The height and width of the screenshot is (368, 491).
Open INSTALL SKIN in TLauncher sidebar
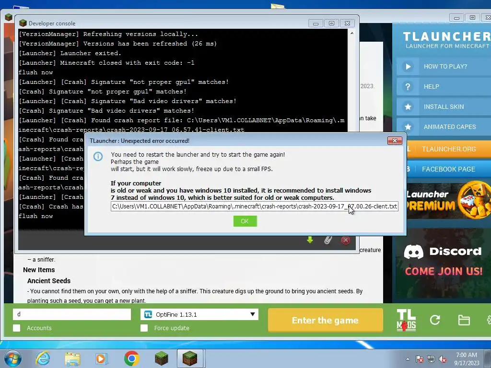[x=444, y=107]
